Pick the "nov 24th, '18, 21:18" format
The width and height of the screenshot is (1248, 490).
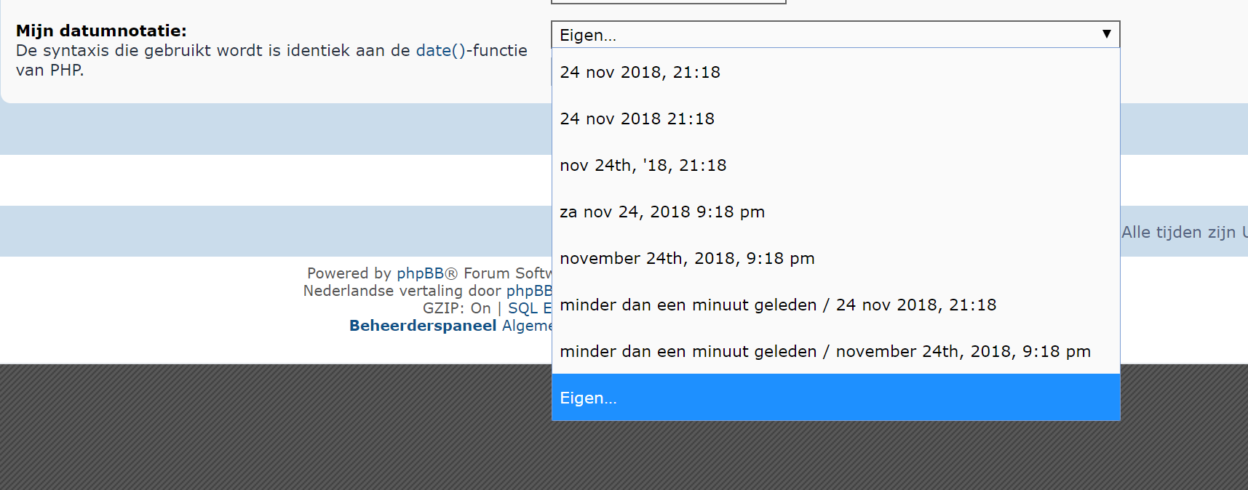click(643, 165)
